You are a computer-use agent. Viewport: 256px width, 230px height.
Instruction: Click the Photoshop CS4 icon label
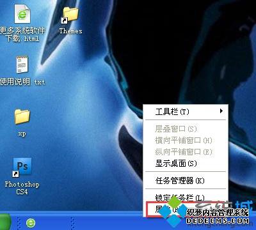pyautogui.click(x=22, y=188)
